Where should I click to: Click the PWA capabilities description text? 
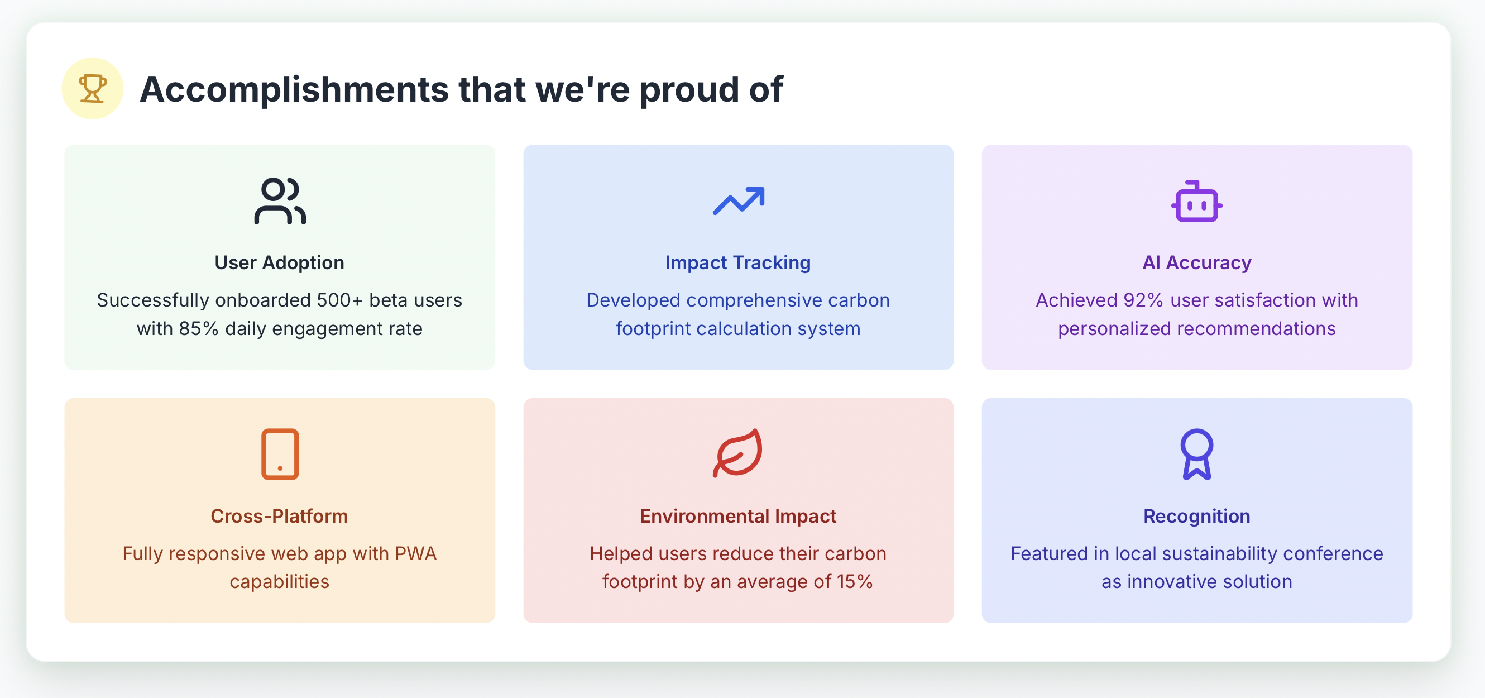point(280,567)
